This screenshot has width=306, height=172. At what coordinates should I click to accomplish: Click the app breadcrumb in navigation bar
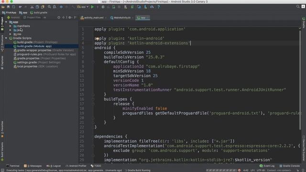[23, 12]
